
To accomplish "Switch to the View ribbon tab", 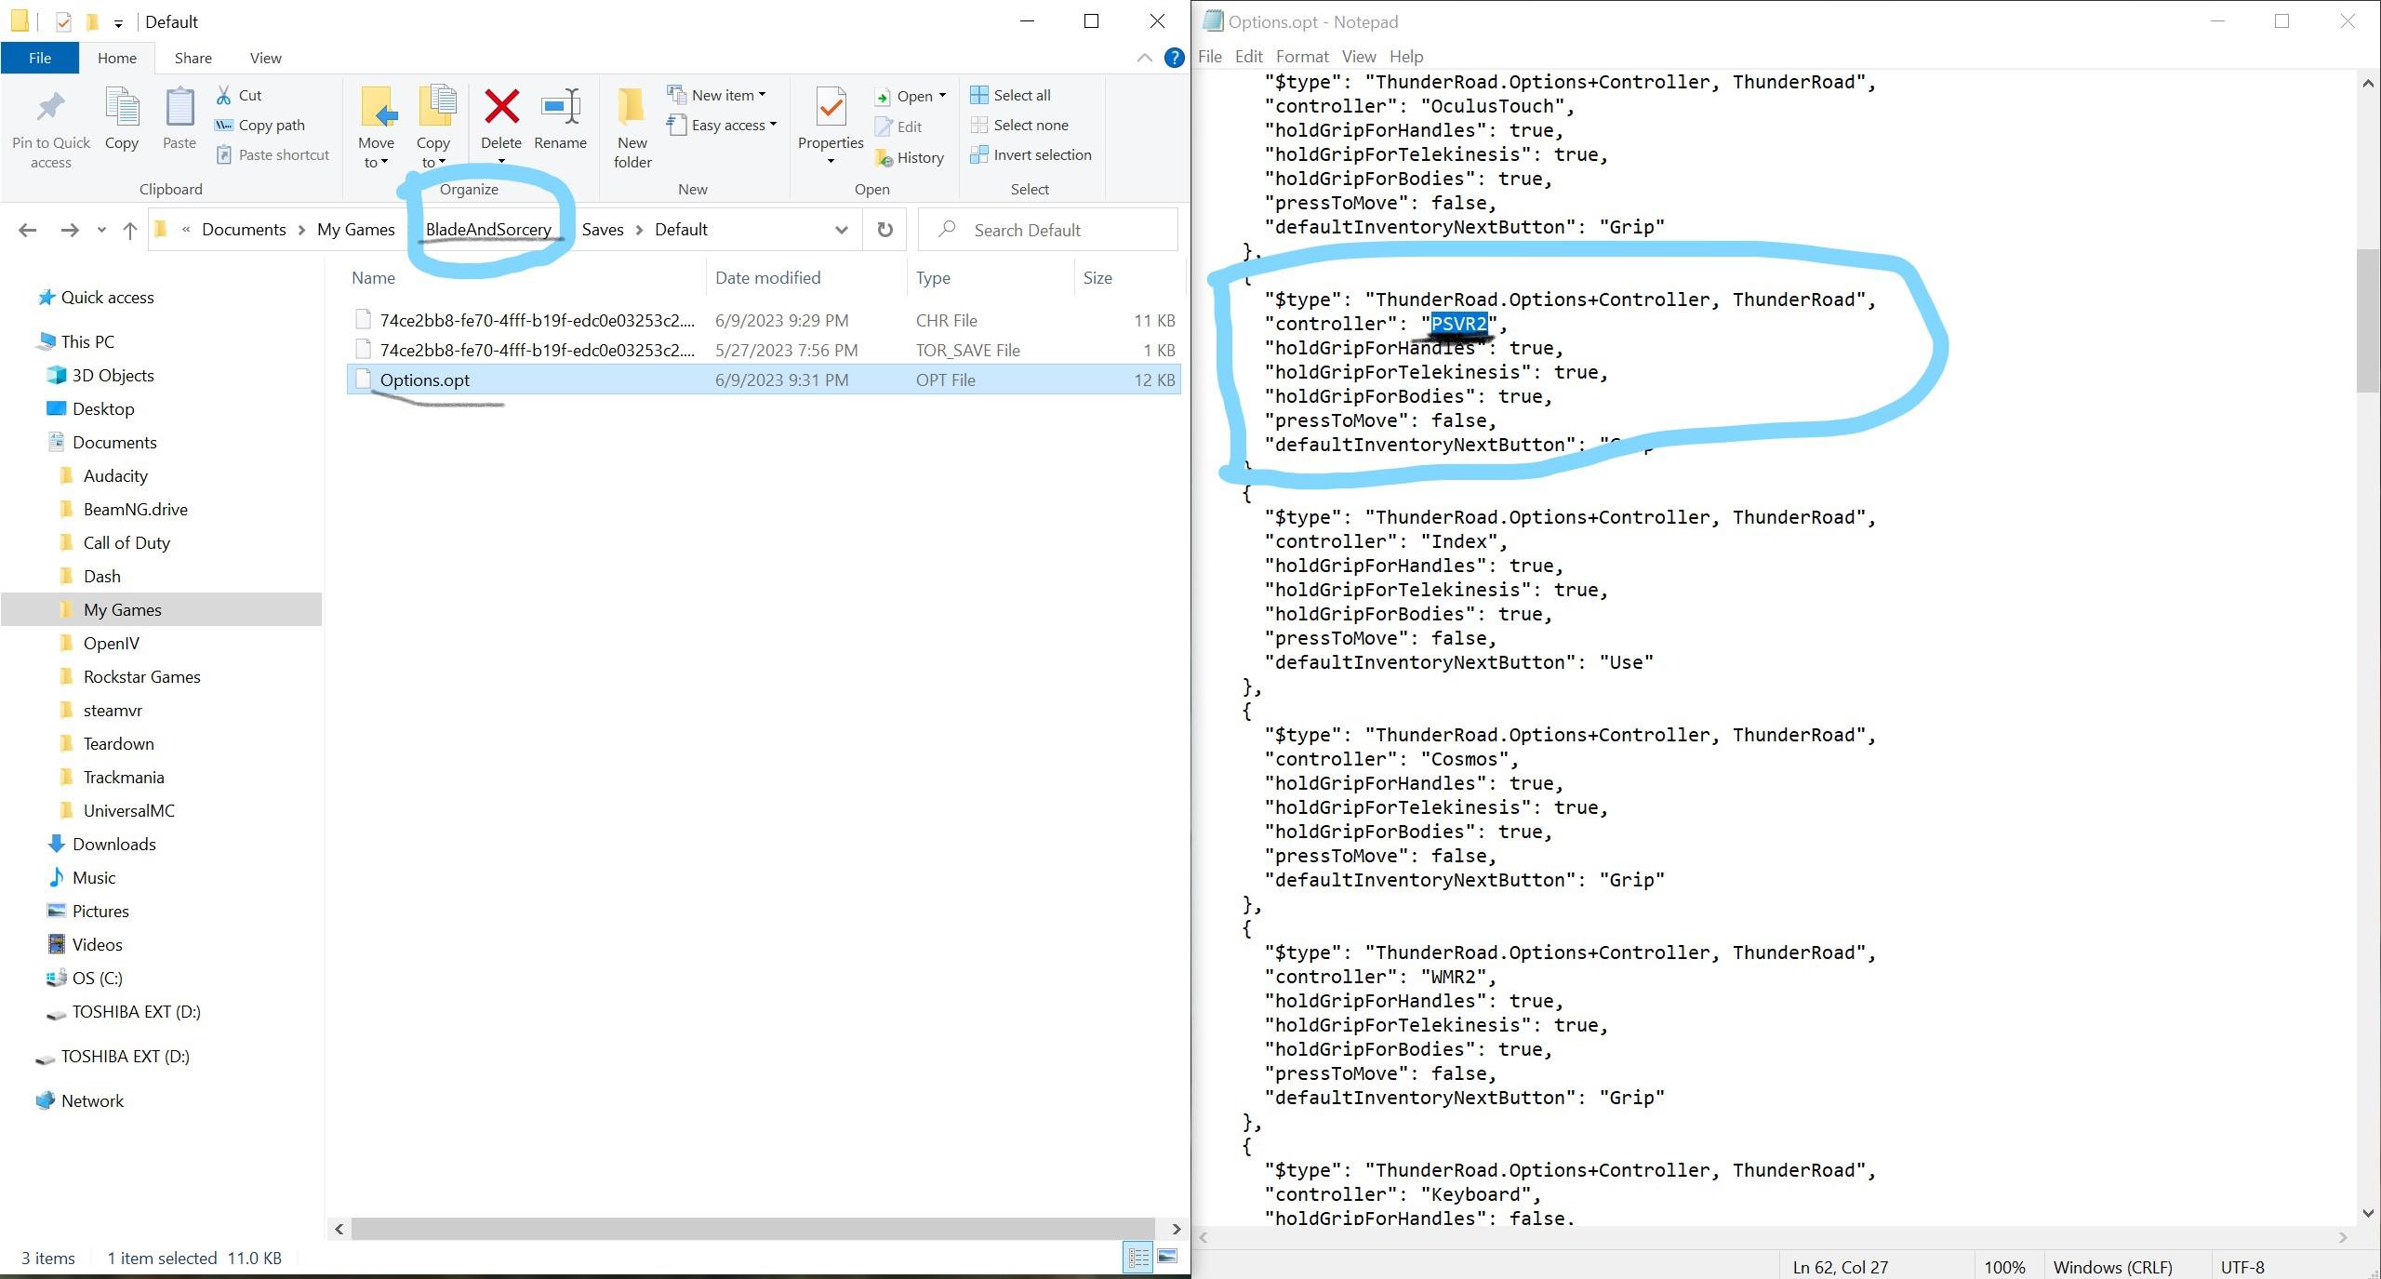I will pyautogui.click(x=265, y=58).
